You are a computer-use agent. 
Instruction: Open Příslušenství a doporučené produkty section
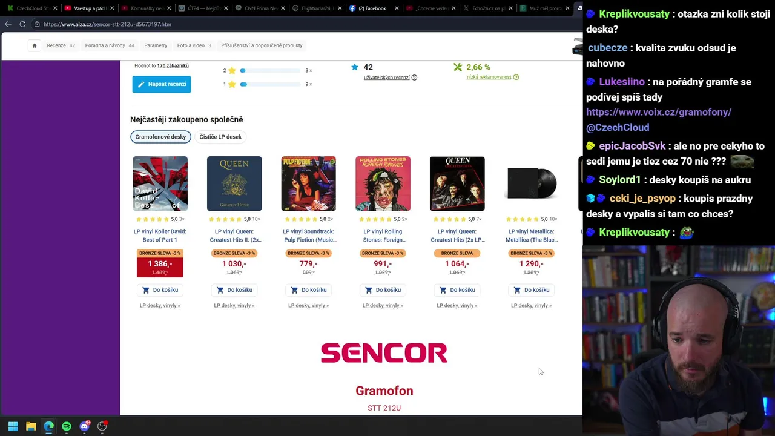click(x=262, y=45)
